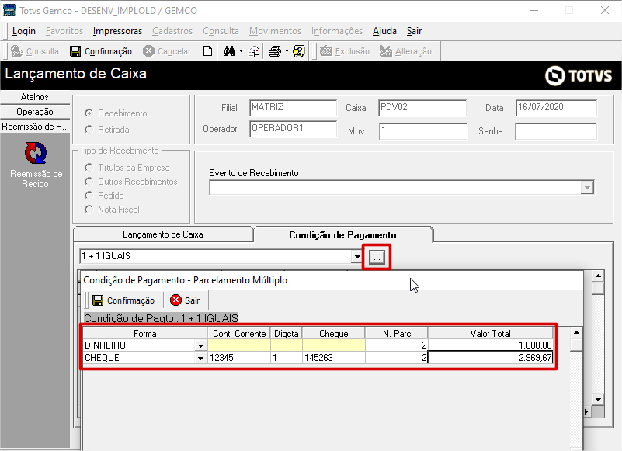Image resolution: width=622 pixels, height=451 pixels.
Task: Click the Valor Total column header
Action: coord(490,333)
